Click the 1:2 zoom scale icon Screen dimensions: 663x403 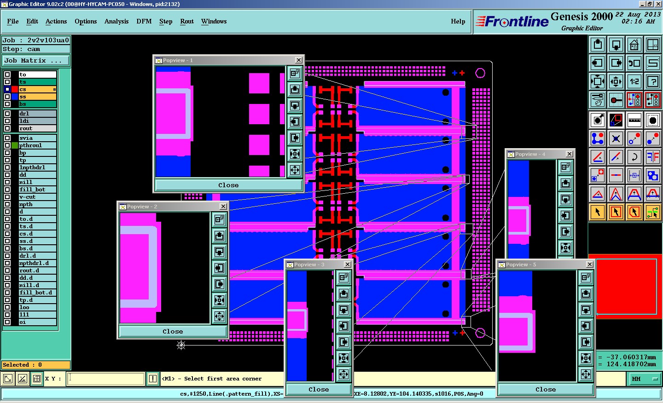coord(634,81)
